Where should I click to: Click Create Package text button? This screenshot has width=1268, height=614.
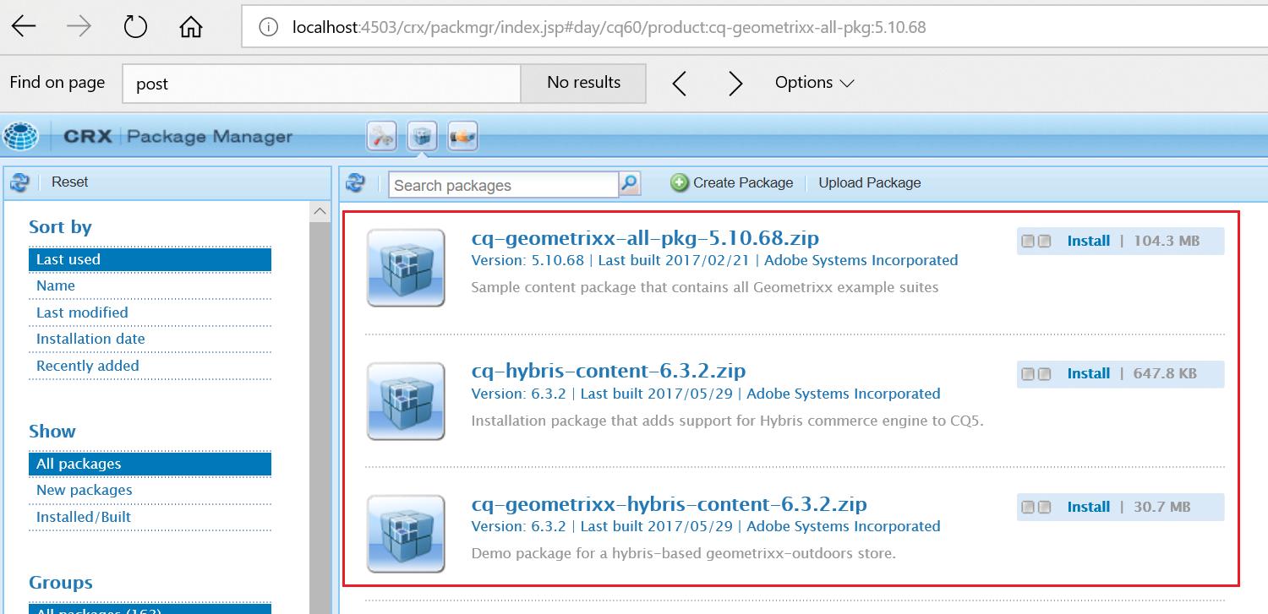pos(743,182)
